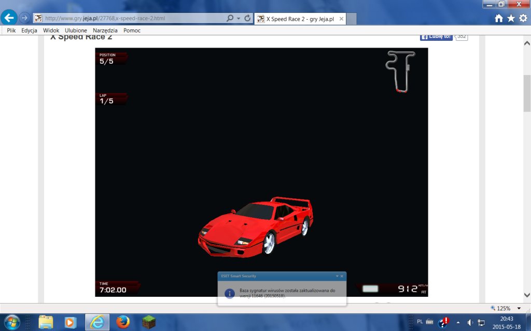
Task: Open Favorites star icon
Action: (511, 19)
